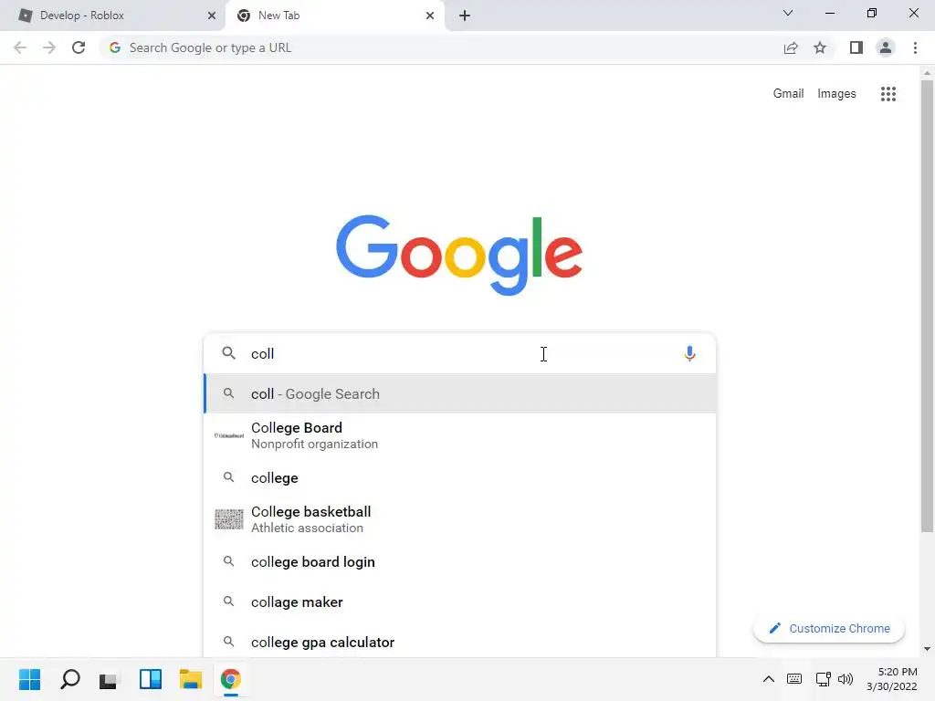Select the College Board suggestion
Image resolution: width=935 pixels, height=701 pixels.
(x=459, y=435)
